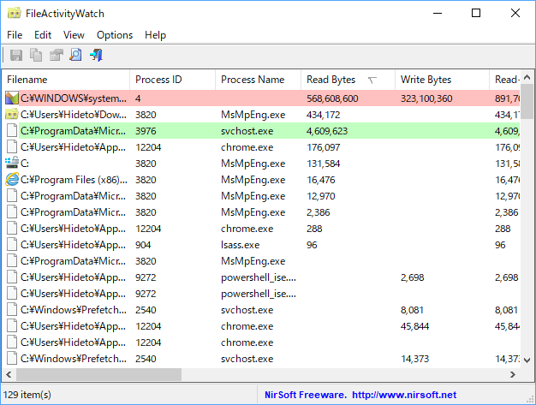This screenshot has height=405, width=536.
Task: Click the Read Bytes value 288
Action: click(314, 229)
